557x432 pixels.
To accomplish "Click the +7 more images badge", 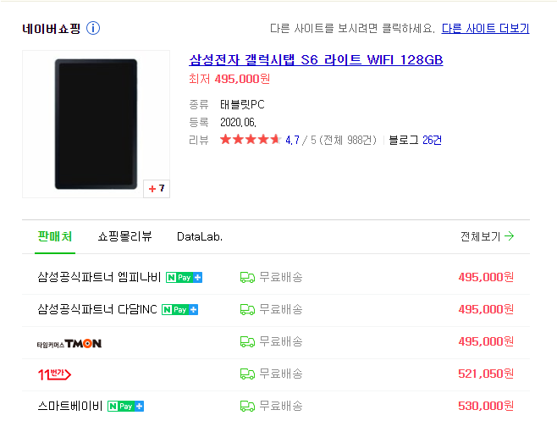I will 157,188.
